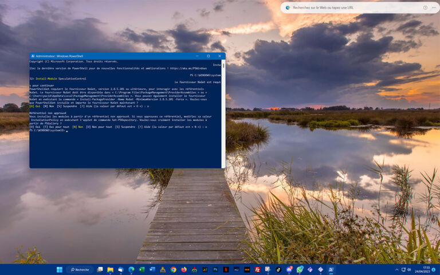Launch Google Chrome from the taskbar
Image resolution: width=440 pixels, height=275 pixels.
coord(174,270)
